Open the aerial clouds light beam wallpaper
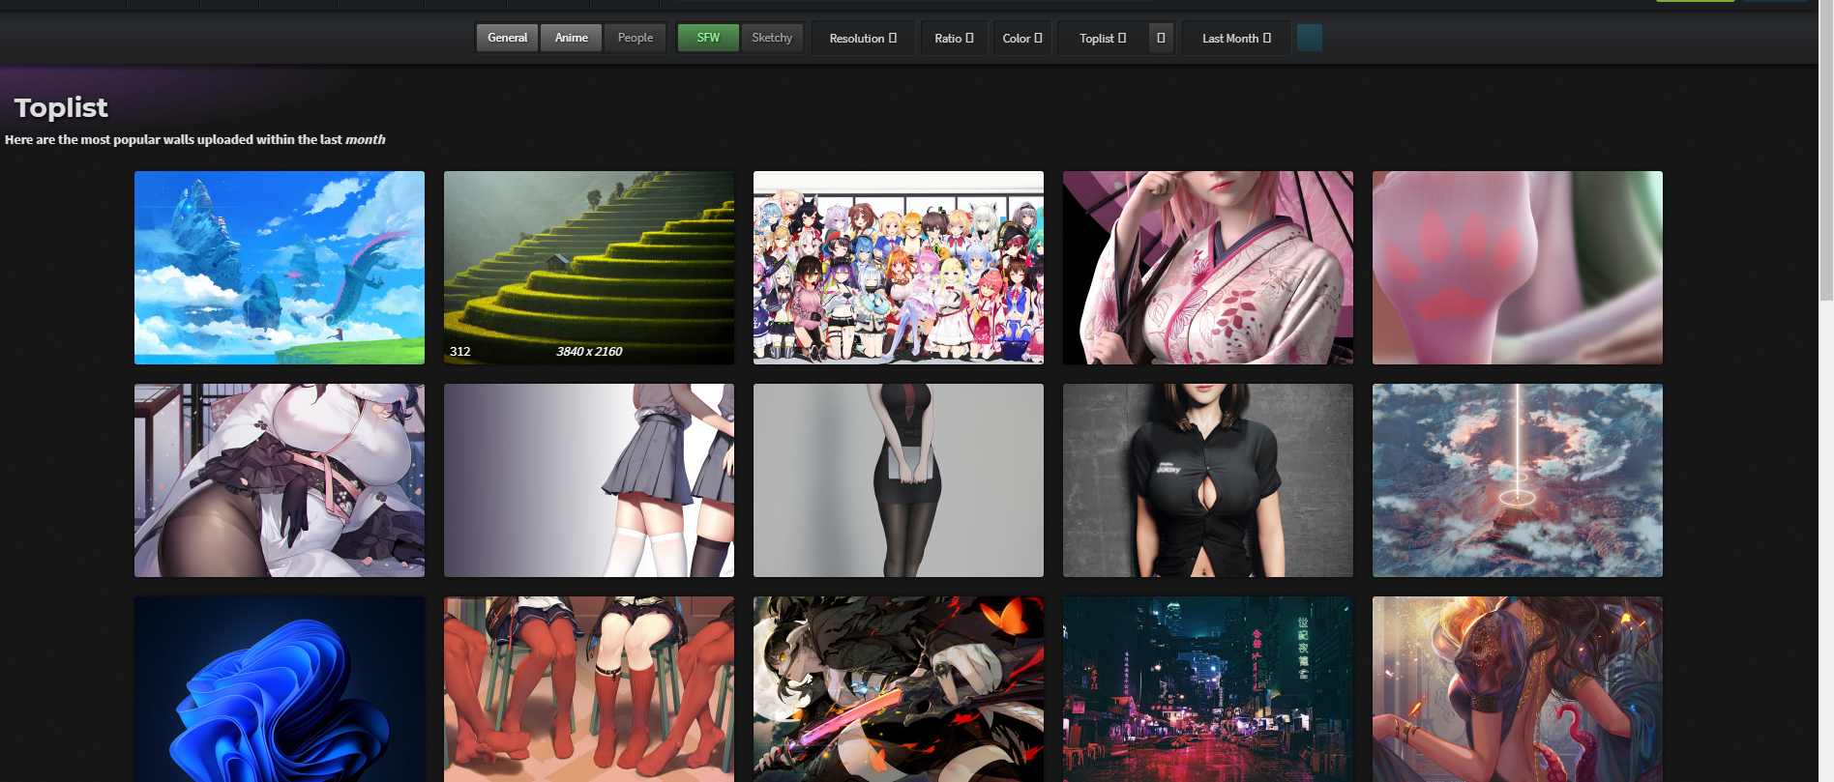This screenshot has width=1834, height=782. (x=1518, y=480)
